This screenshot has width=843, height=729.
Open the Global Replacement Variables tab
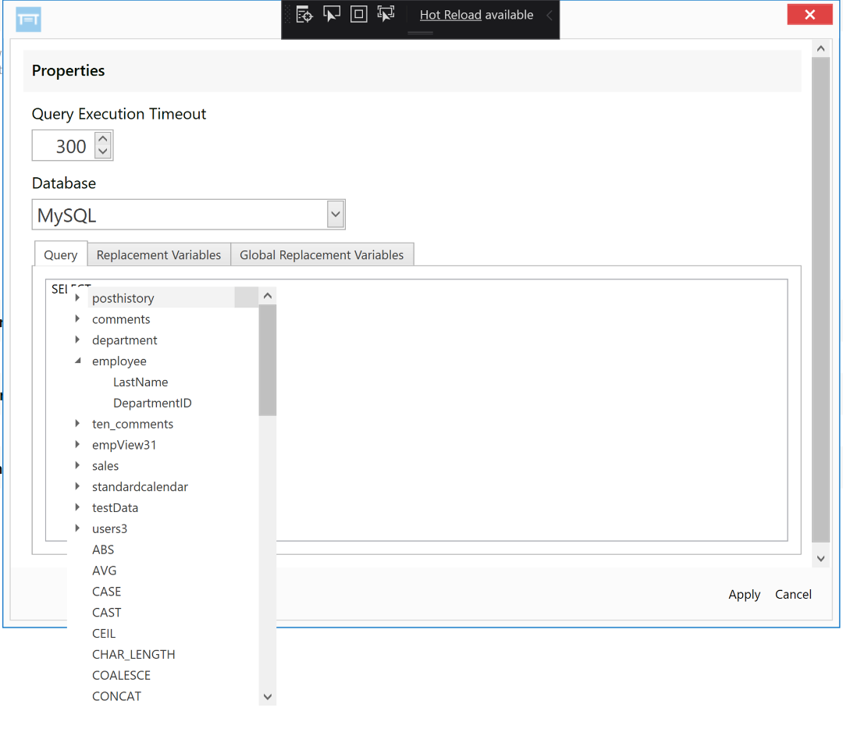tap(322, 254)
